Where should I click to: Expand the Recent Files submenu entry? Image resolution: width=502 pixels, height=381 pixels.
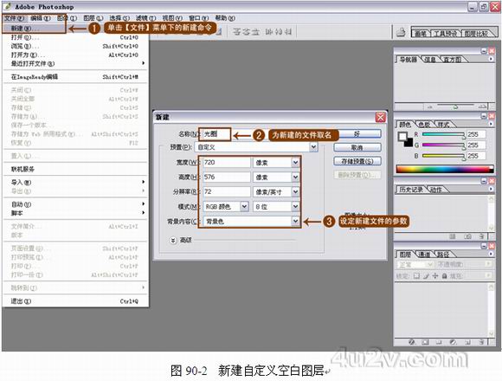pos(75,63)
